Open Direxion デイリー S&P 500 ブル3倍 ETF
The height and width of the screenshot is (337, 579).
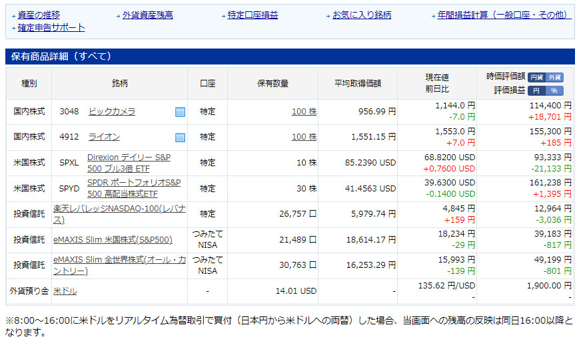(x=129, y=162)
